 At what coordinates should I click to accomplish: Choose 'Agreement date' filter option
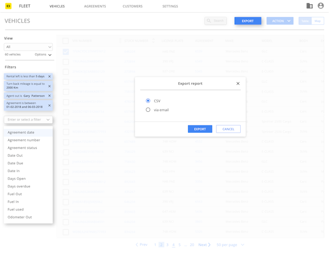pos(28,133)
